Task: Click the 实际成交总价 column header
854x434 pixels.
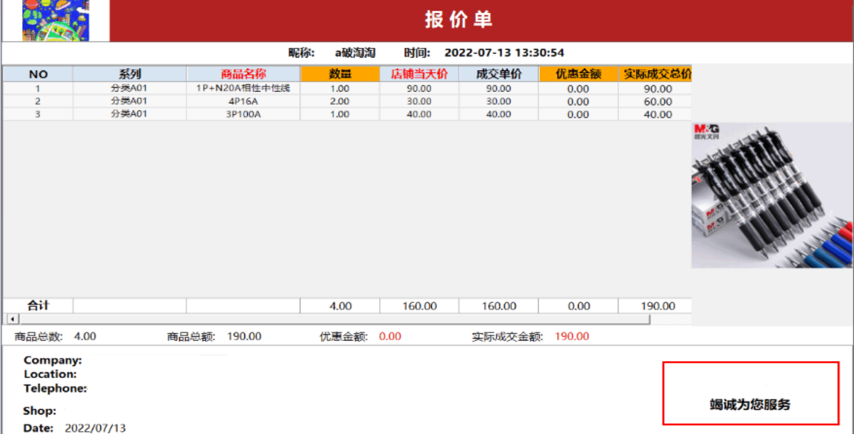Action: pyautogui.click(x=657, y=74)
